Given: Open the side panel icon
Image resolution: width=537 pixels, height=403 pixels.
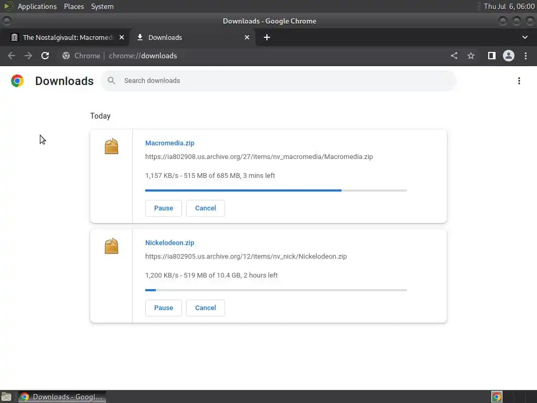Looking at the screenshot, I should [x=492, y=56].
